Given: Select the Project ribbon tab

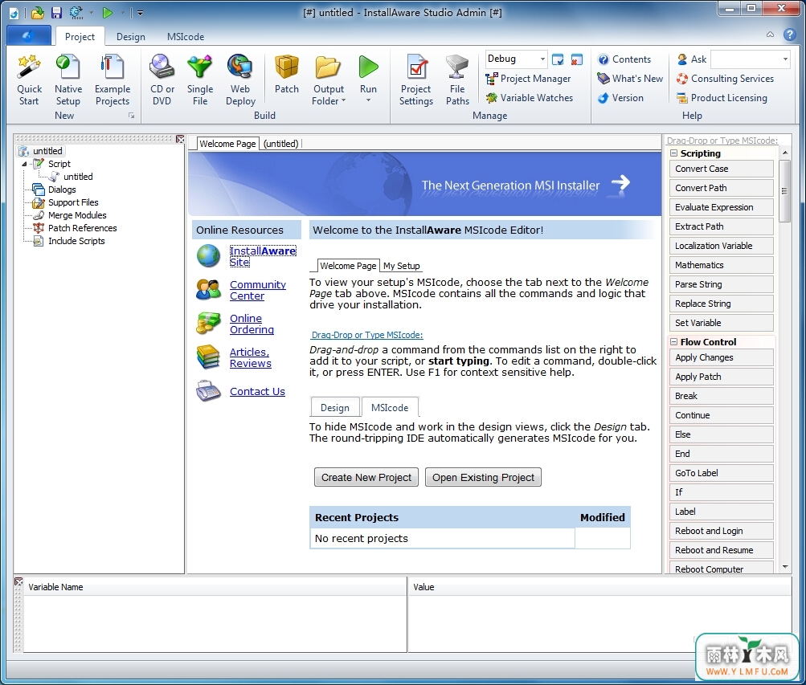Looking at the screenshot, I should [x=80, y=36].
